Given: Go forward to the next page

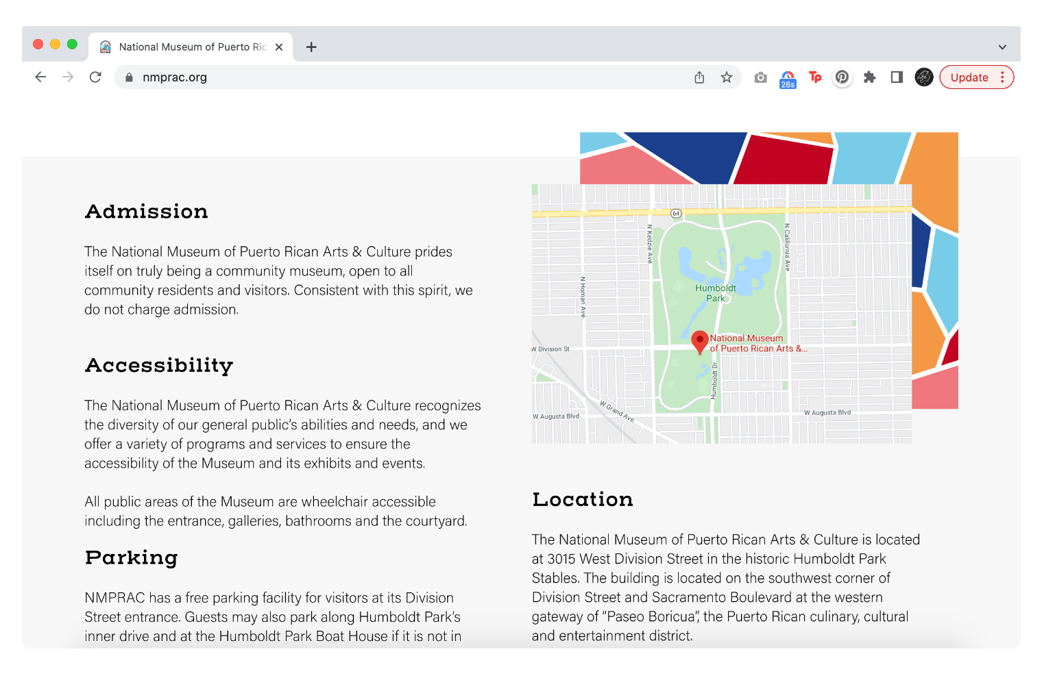Looking at the screenshot, I should point(68,77).
